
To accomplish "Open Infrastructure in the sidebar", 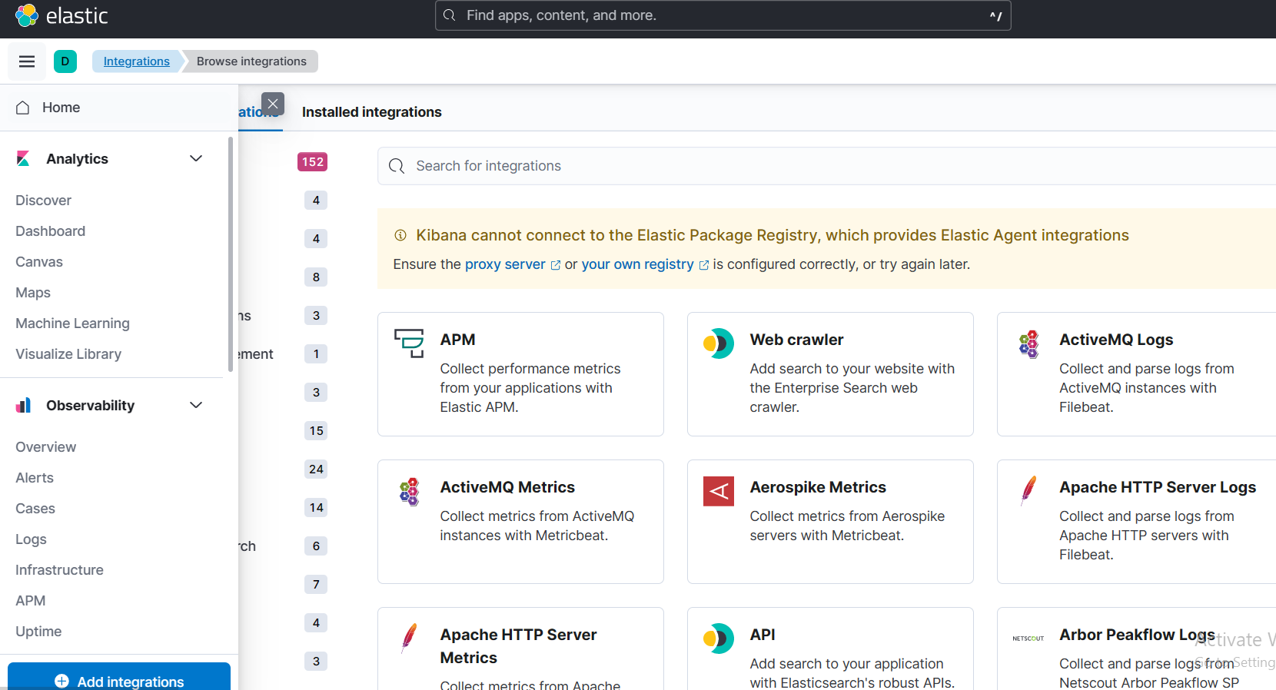I will (59, 570).
